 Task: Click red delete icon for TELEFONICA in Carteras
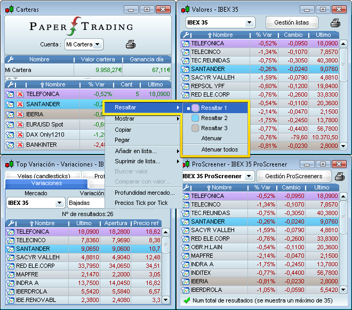click(x=20, y=94)
